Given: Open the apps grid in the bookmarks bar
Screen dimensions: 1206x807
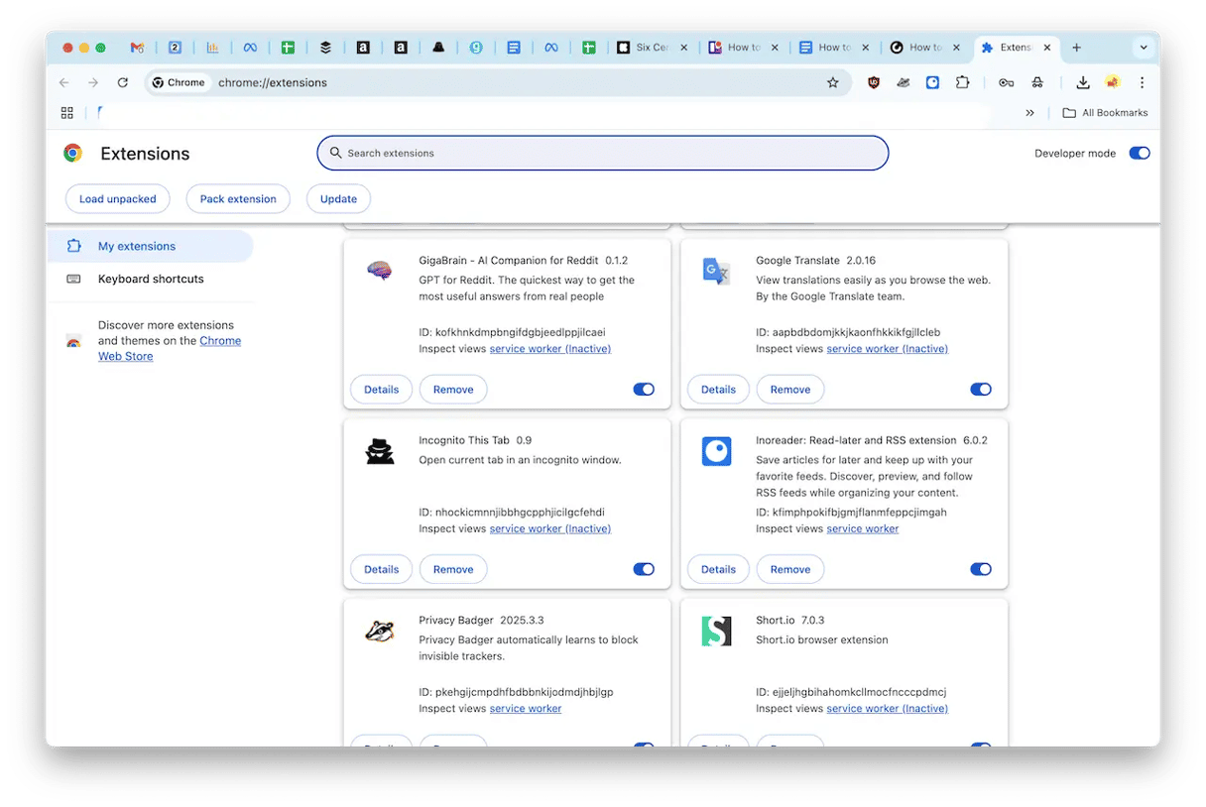Looking at the screenshot, I should click(x=67, y=113).
